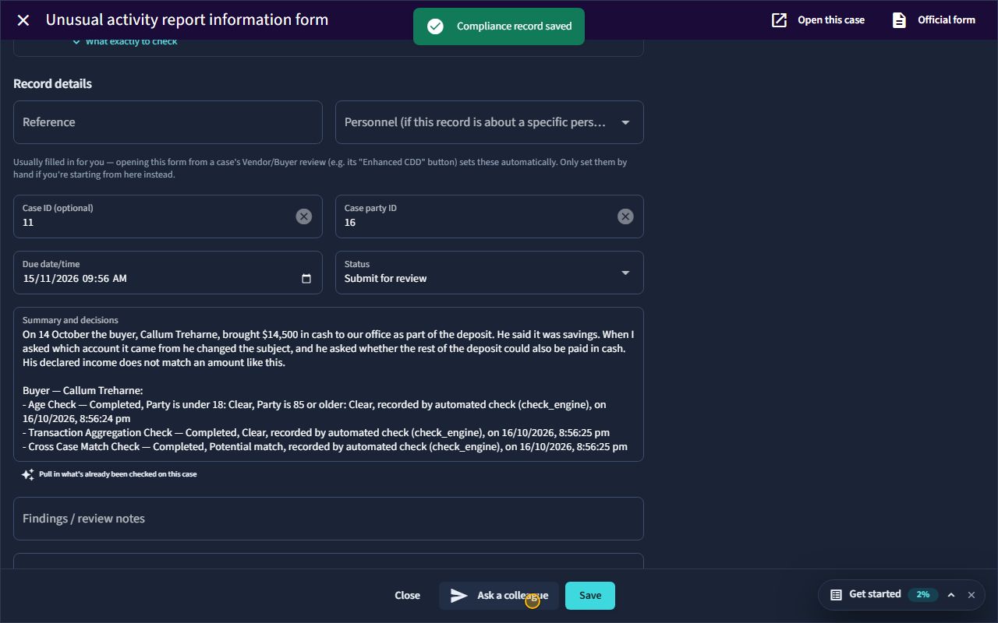Screen dimensions: 998x623
Task: Open the Status dropdown showing Submit for review
Action: click(490, 273)
